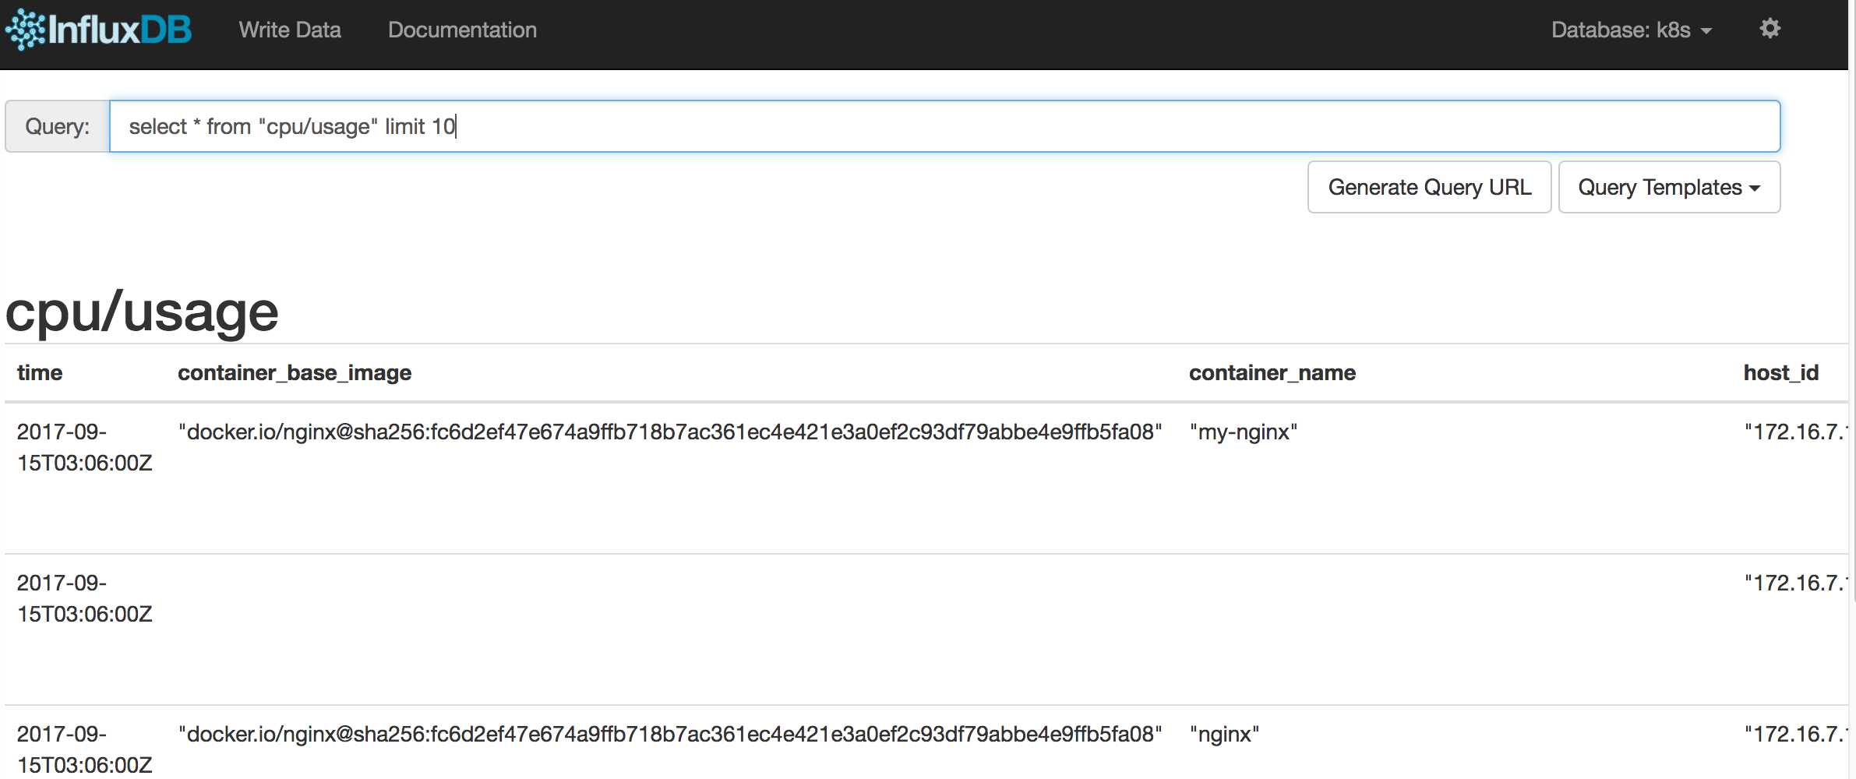1856x779 pixels.
Task: Expand the Database: k8s dropdown
Action: pyautogui.click(x=1632, y=30)
